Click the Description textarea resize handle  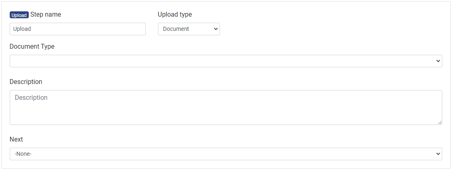click(439, 122)
